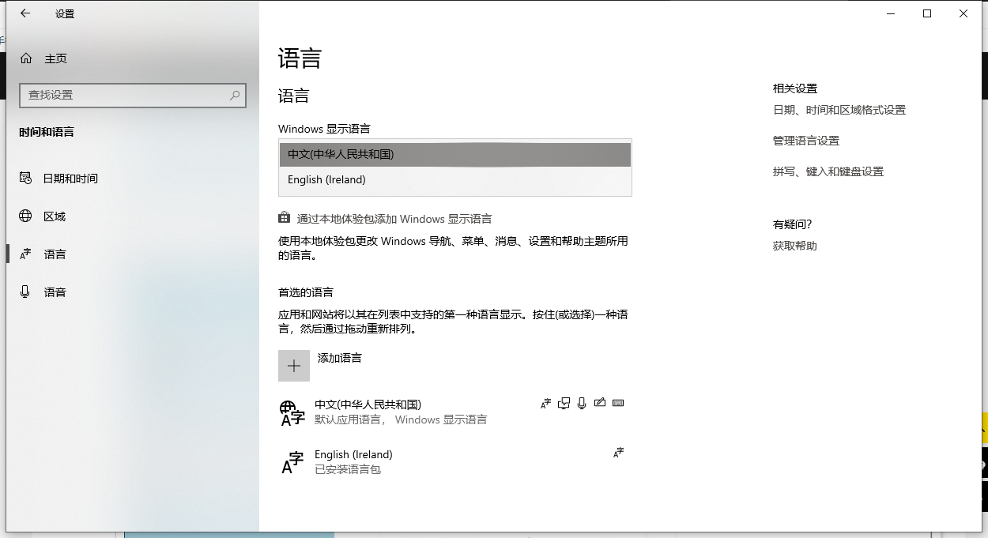Open 通过本地体验包添加 Windows 显示语言 link
988x538 pixels.
pos(394,219)
